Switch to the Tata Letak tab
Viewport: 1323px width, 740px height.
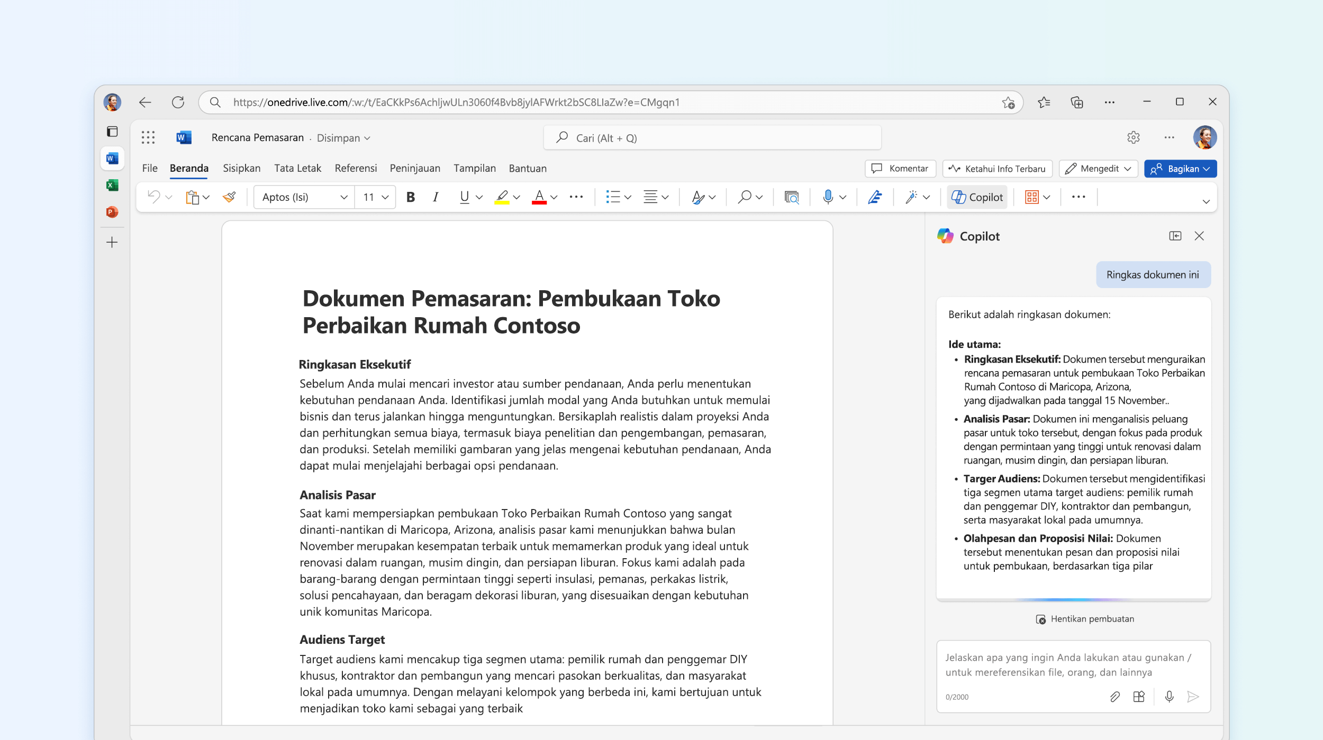tap(297, 168)
